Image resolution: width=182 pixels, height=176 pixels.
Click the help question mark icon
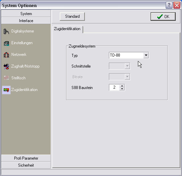tap(169, 5)
